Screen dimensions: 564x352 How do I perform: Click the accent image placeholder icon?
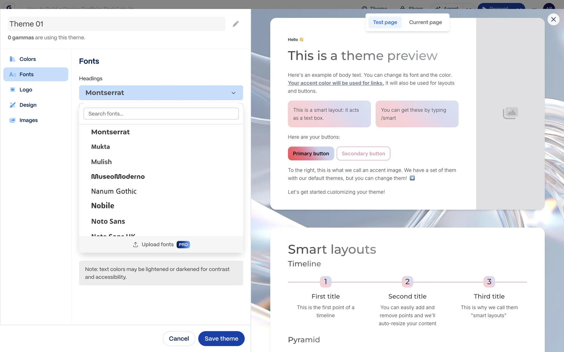click(x=510, y=113)
